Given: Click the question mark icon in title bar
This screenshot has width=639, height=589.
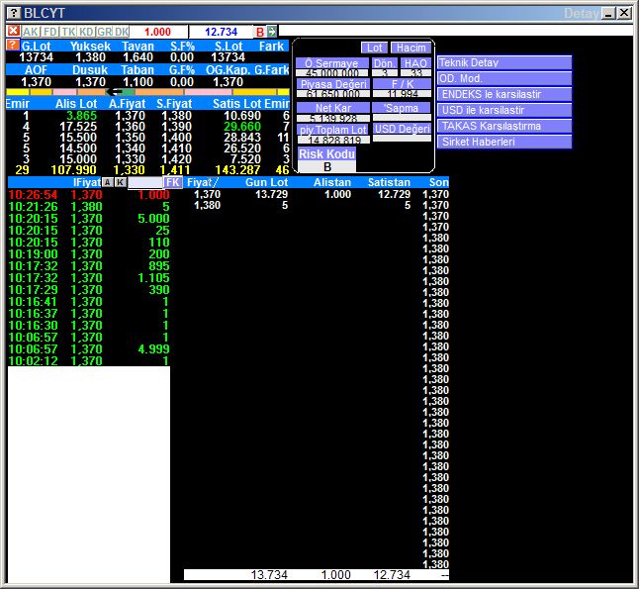Looking at the screenshot, I should (x=14, y=13).
